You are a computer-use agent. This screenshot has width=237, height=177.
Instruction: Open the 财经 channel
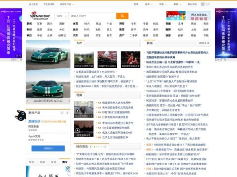[x=29, y=29]
